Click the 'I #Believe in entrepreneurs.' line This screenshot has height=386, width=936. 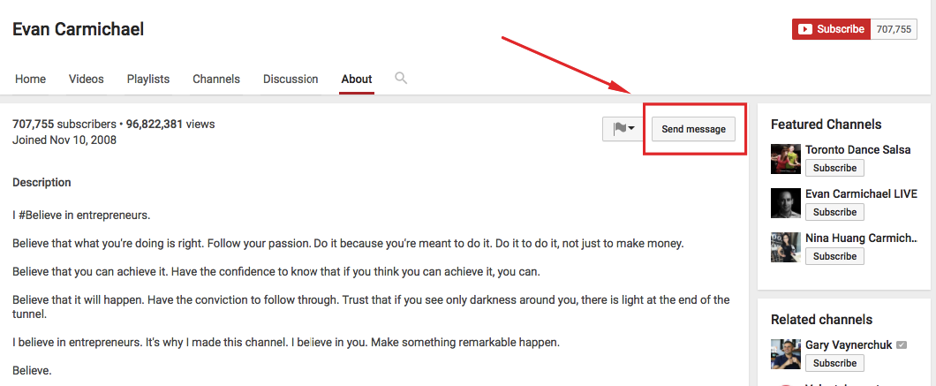point(81,215)
